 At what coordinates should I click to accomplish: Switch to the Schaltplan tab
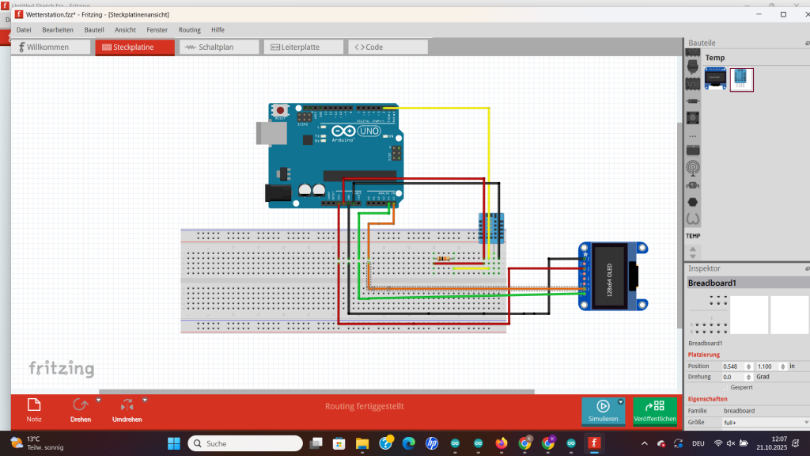[x=219, y=47]
